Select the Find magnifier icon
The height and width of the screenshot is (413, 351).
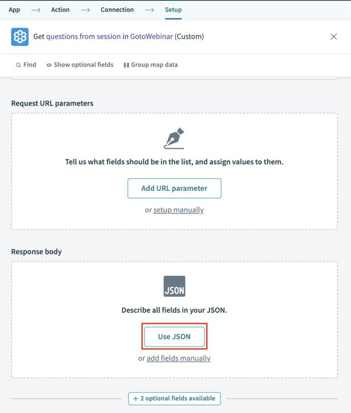pyautogui.click(x=19, y=65)
